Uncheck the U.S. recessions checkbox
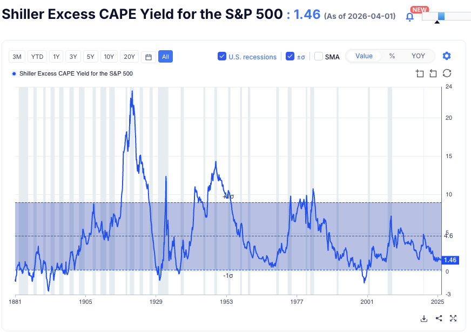The height and width of the screenshot is (334, 471). (222, 56)
